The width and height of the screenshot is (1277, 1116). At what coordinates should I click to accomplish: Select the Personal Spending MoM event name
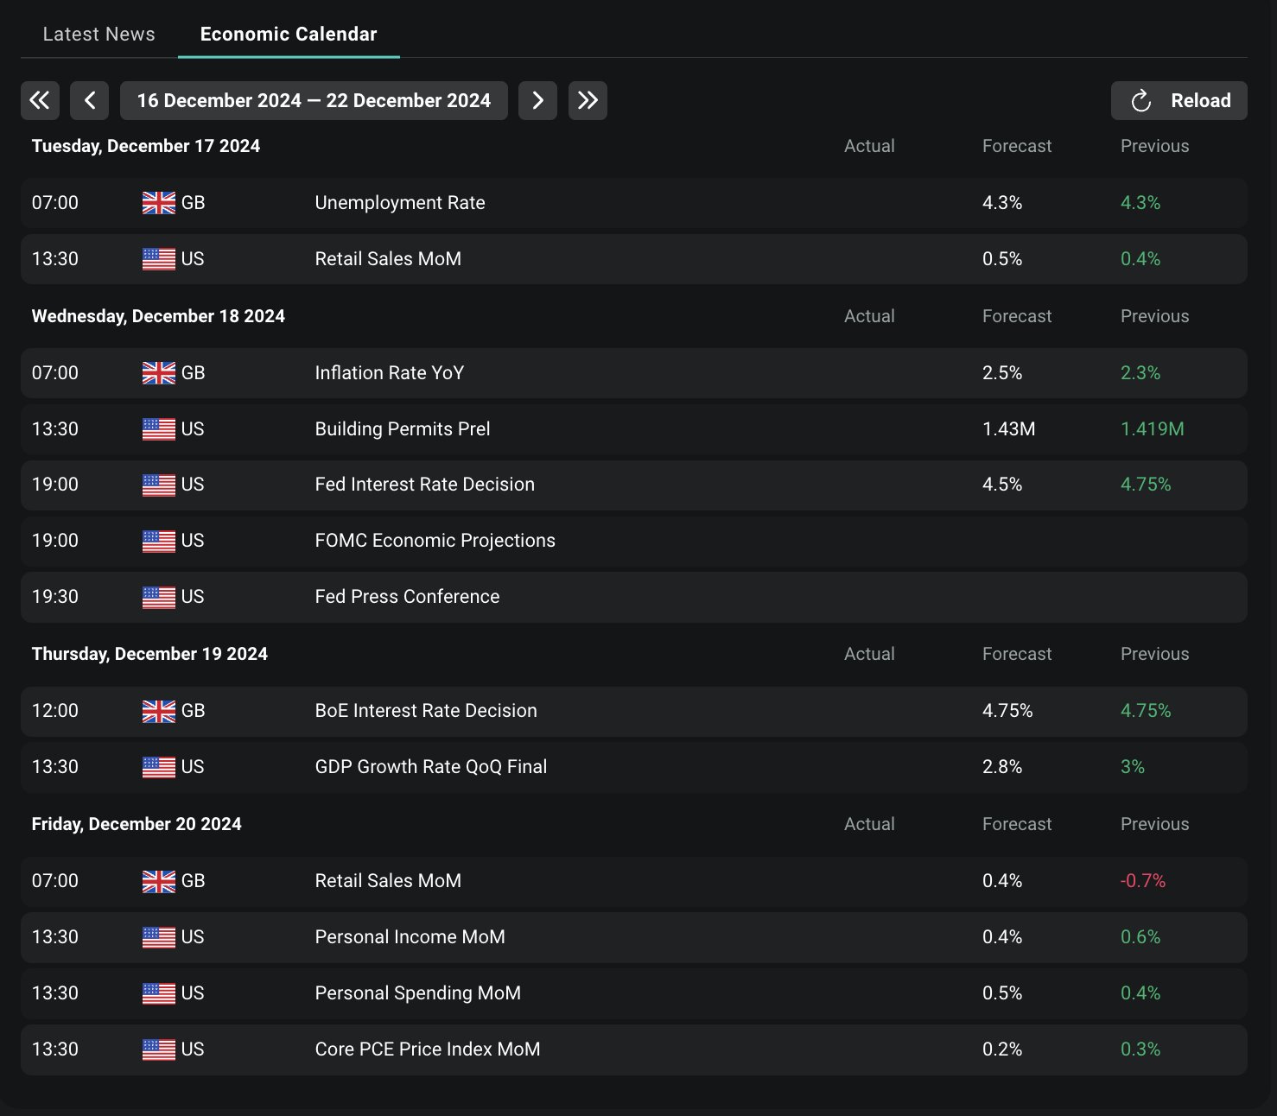418,993
